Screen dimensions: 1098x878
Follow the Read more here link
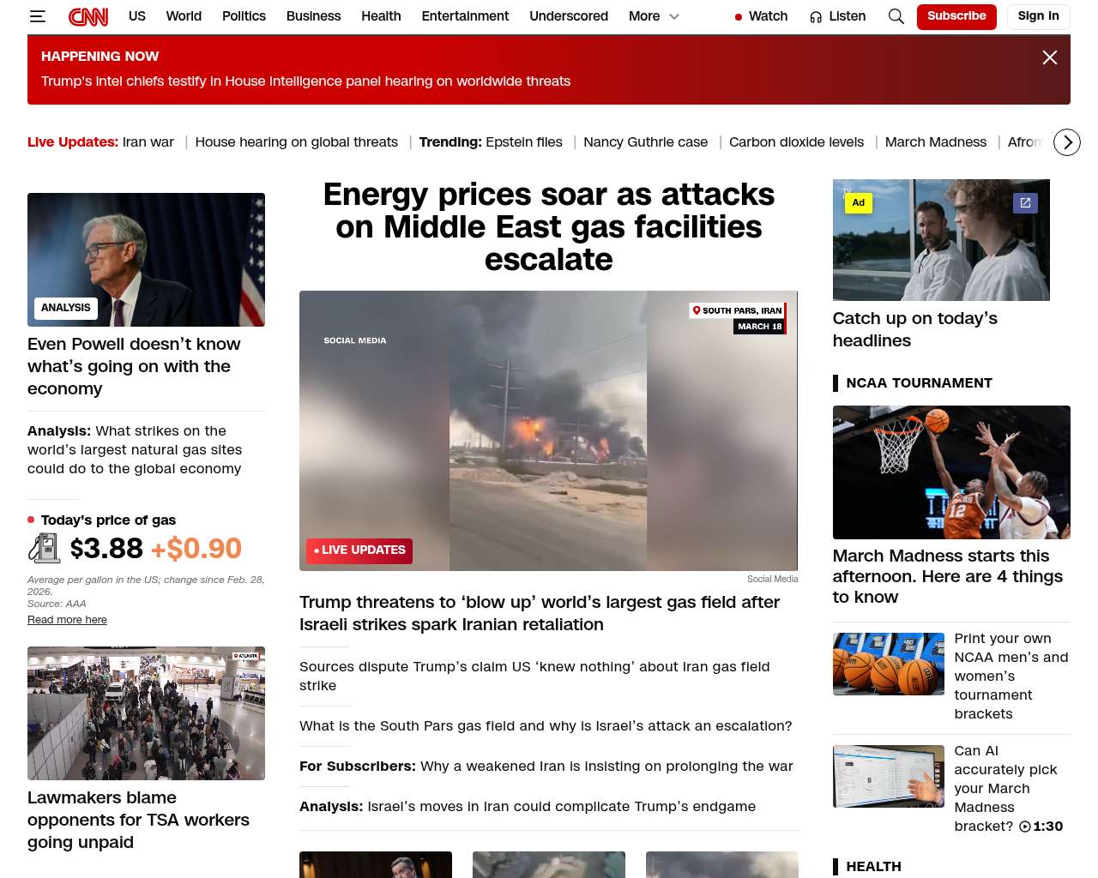[x=67, y=620]
